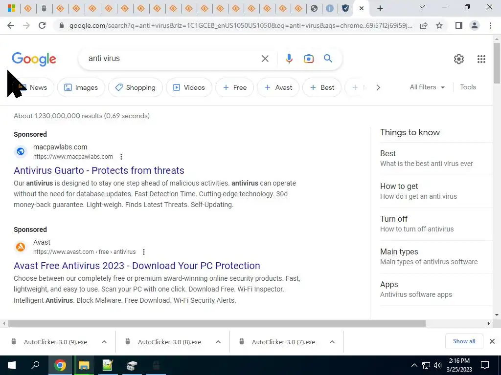Viewport: 501px width, 375px height.
Task: Go back to the previous page
Action: click(x=11, y=25)
